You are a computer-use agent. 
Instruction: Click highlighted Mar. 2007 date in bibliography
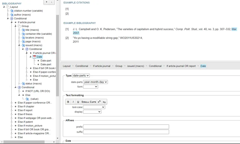pos(234,29)
